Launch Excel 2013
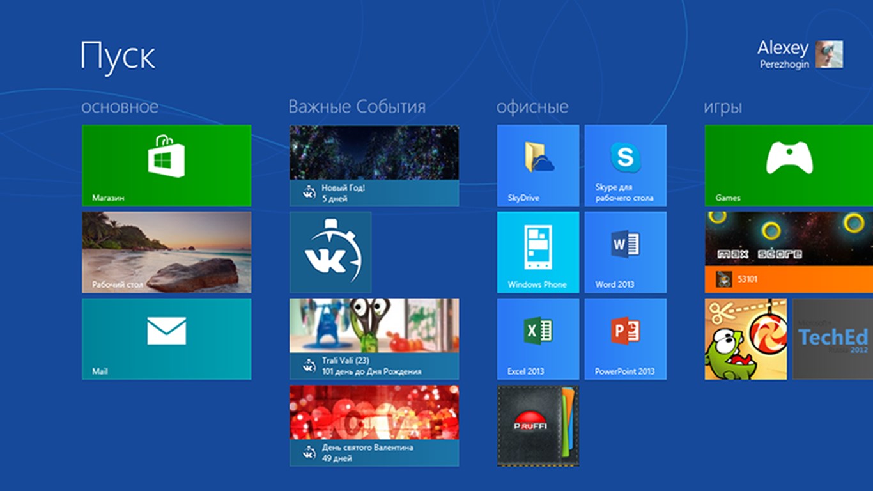This screenshot has height=491, width=873. (538, 339)
